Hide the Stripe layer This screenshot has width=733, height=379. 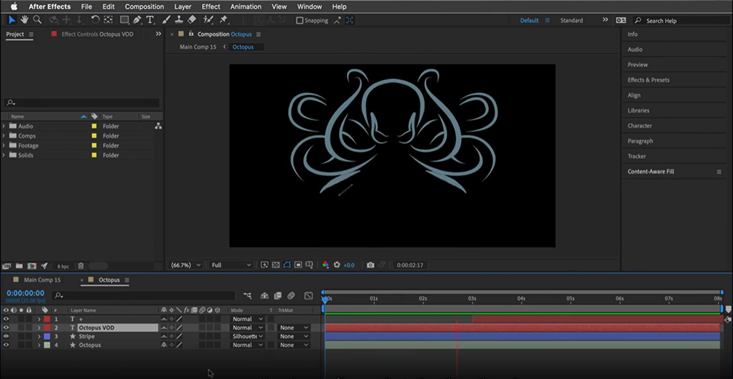[6, 336]
